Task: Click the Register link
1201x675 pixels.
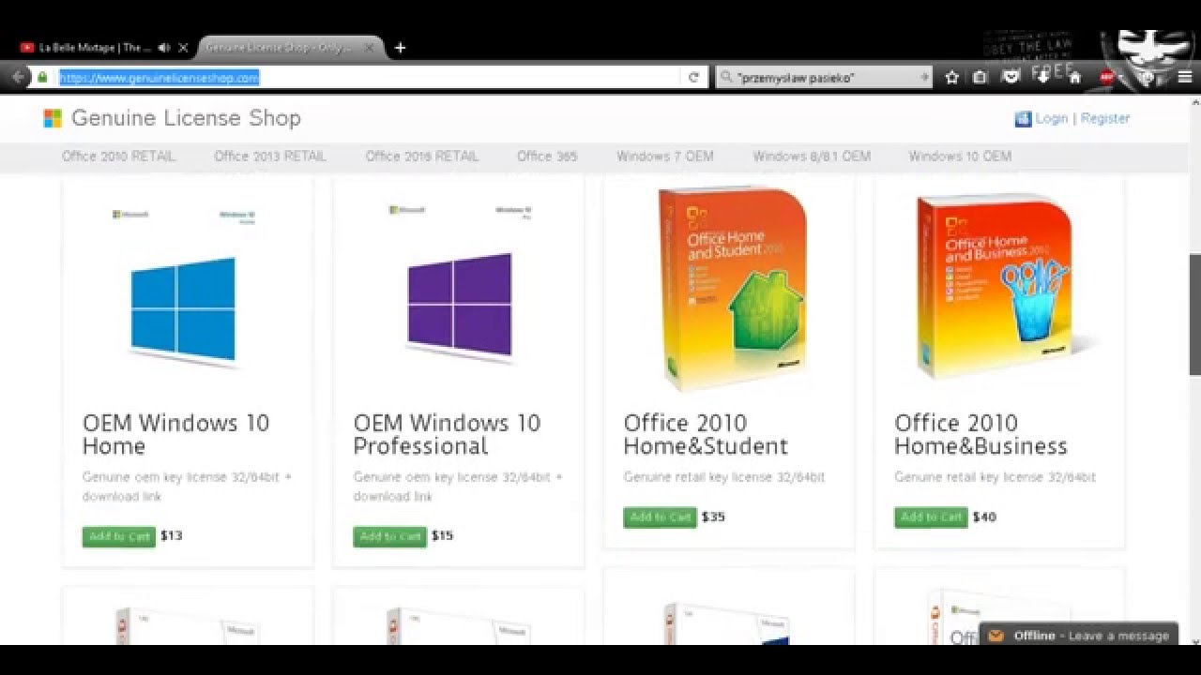Action: tap(1105, 118)
